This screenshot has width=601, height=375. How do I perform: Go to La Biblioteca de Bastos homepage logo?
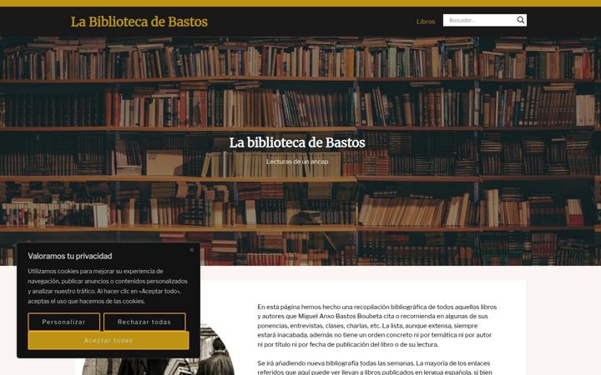click(x=139, y=22)
